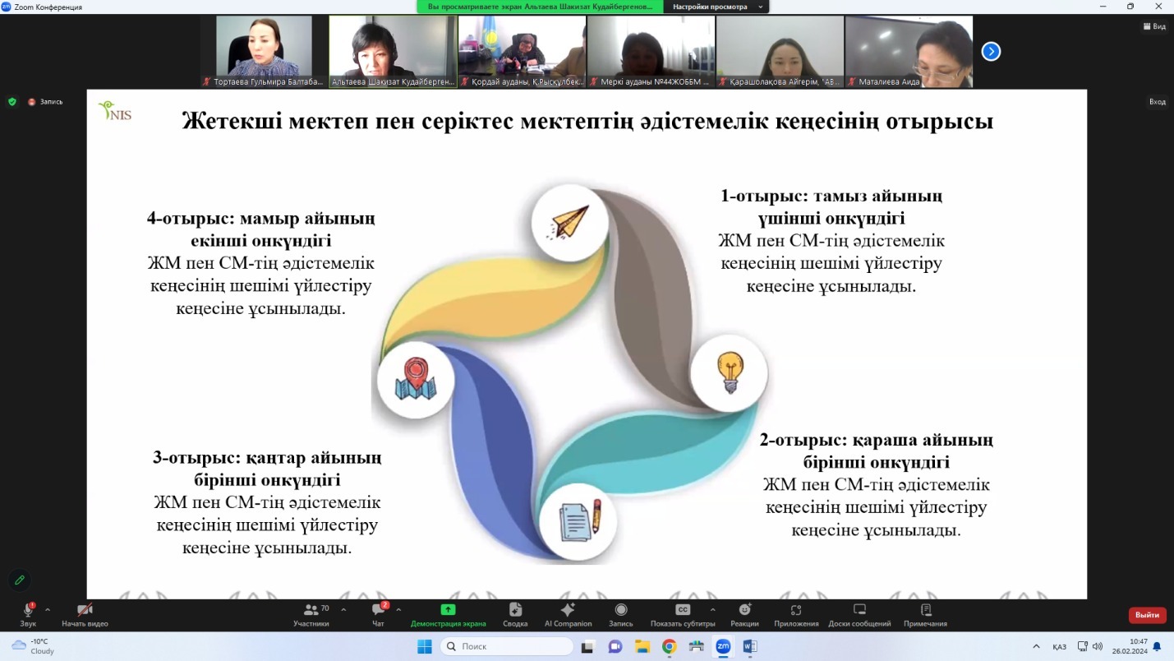1174x661 pixels.
Task: Expand participants options arrow
Action: (343, 610)
